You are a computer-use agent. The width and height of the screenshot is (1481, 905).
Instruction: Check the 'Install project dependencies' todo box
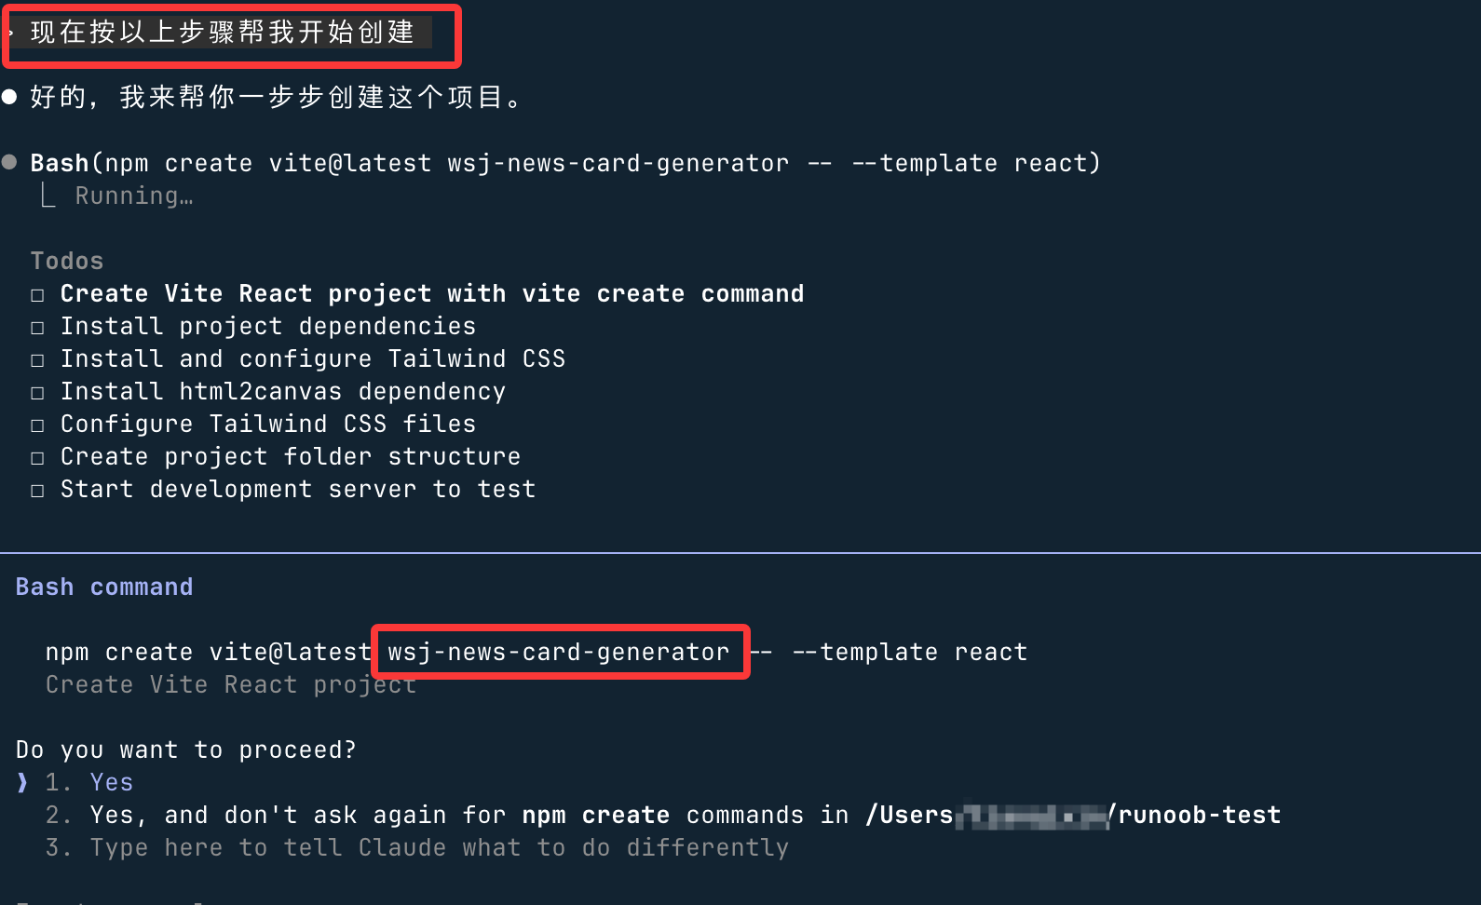click(x=37, y=328)
